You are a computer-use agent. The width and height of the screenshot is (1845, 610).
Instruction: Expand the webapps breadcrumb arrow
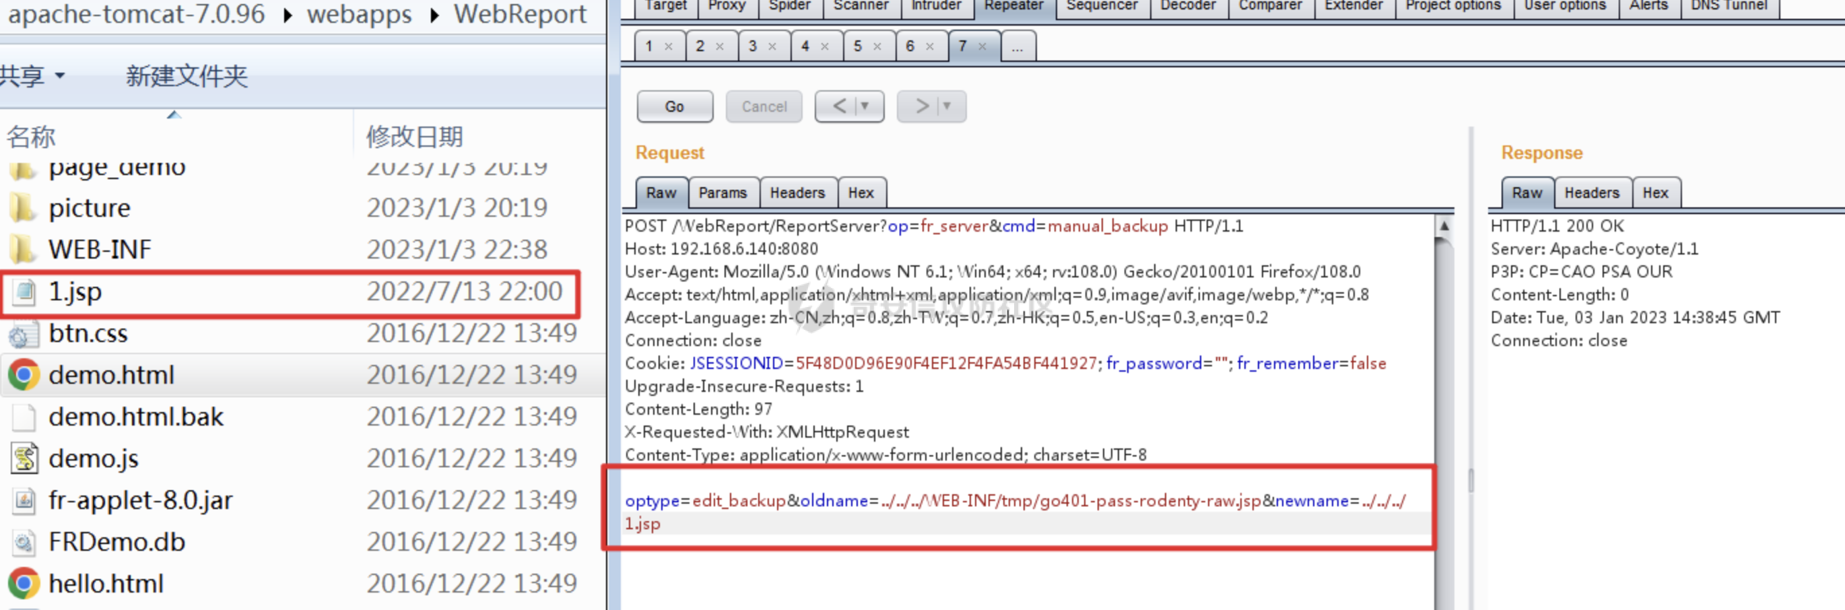288,15
